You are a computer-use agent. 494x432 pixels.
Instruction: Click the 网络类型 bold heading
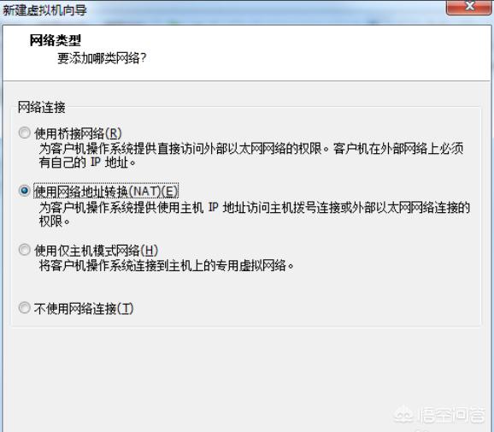click(56, 40)
